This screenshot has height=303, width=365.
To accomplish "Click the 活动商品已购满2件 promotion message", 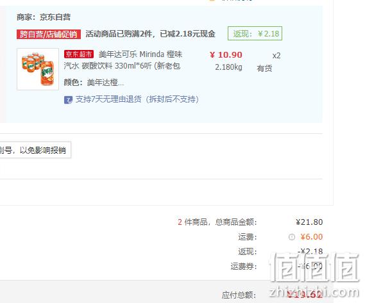I will click(x=150, y=34).
